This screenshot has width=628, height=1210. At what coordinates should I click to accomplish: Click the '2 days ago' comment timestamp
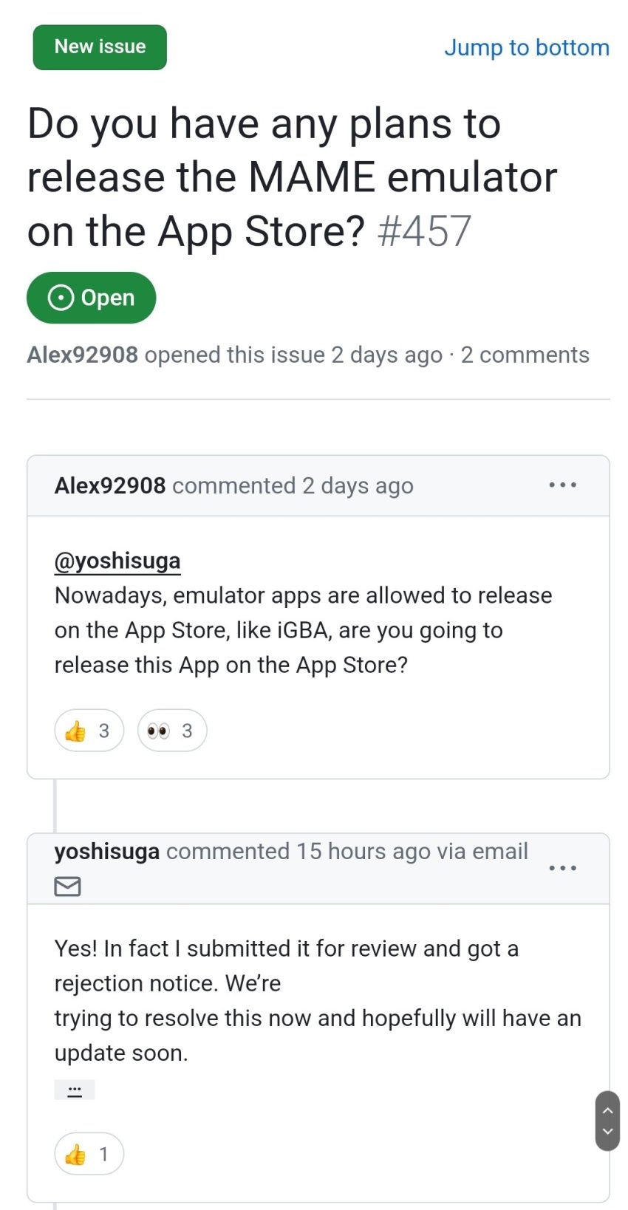(358, 486)
